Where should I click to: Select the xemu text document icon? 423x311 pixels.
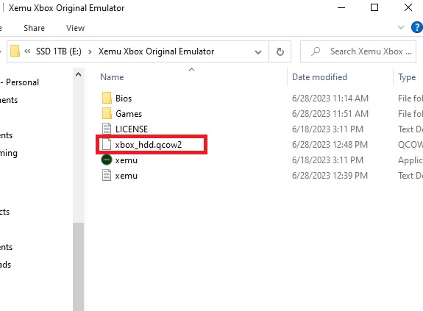click(x=107, y=175)
